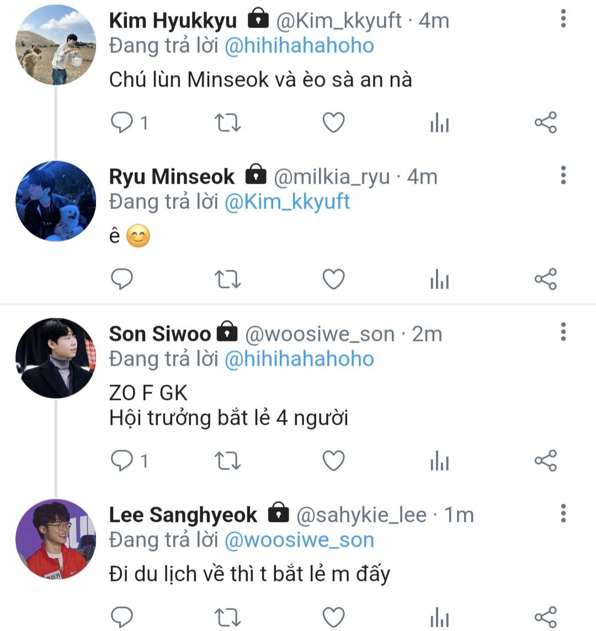Open the @hihihahahoho mention under Kim Hyukkyu
This screenshot has width=596, height=631.
299,45
